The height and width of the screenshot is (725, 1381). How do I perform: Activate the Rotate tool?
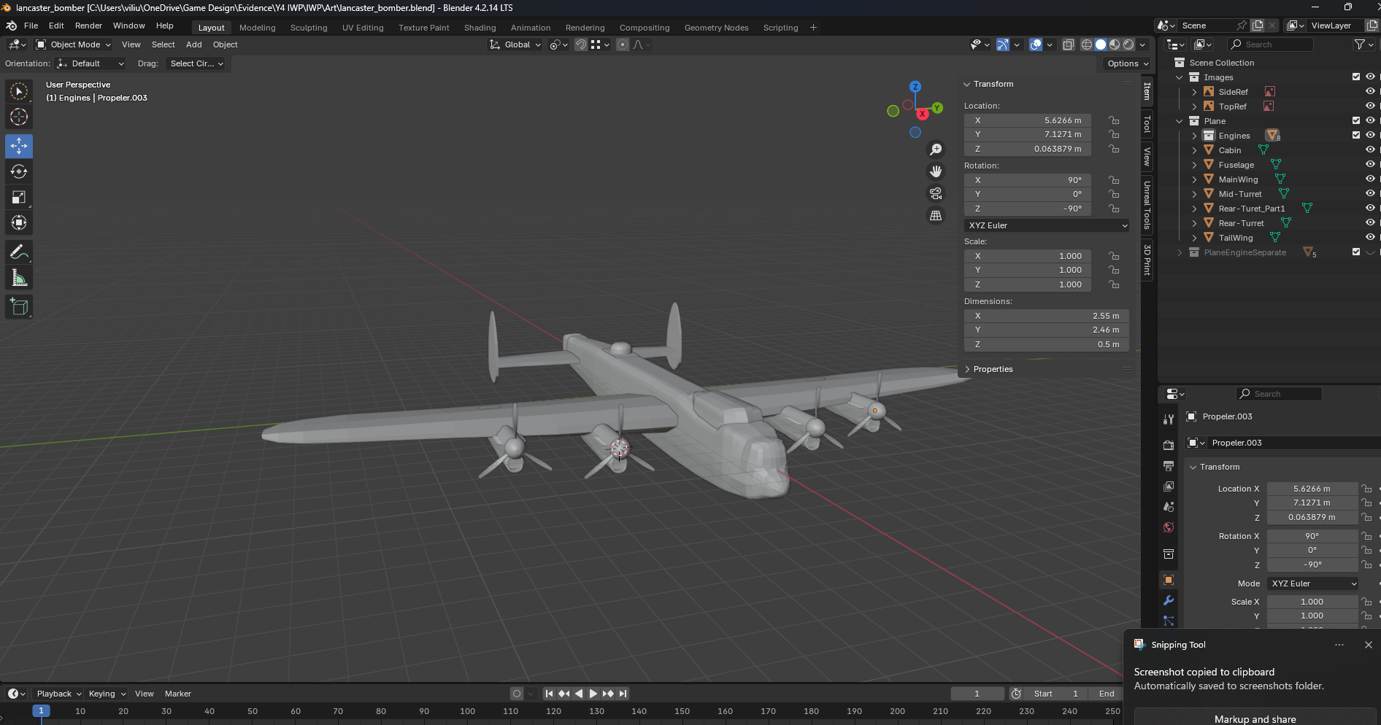(x=19, y=171)
